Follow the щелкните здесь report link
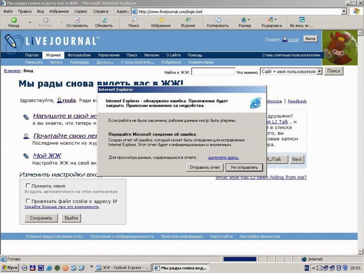Image resolution: width=364 pixels, height=273 pixels. click(223, 157)
